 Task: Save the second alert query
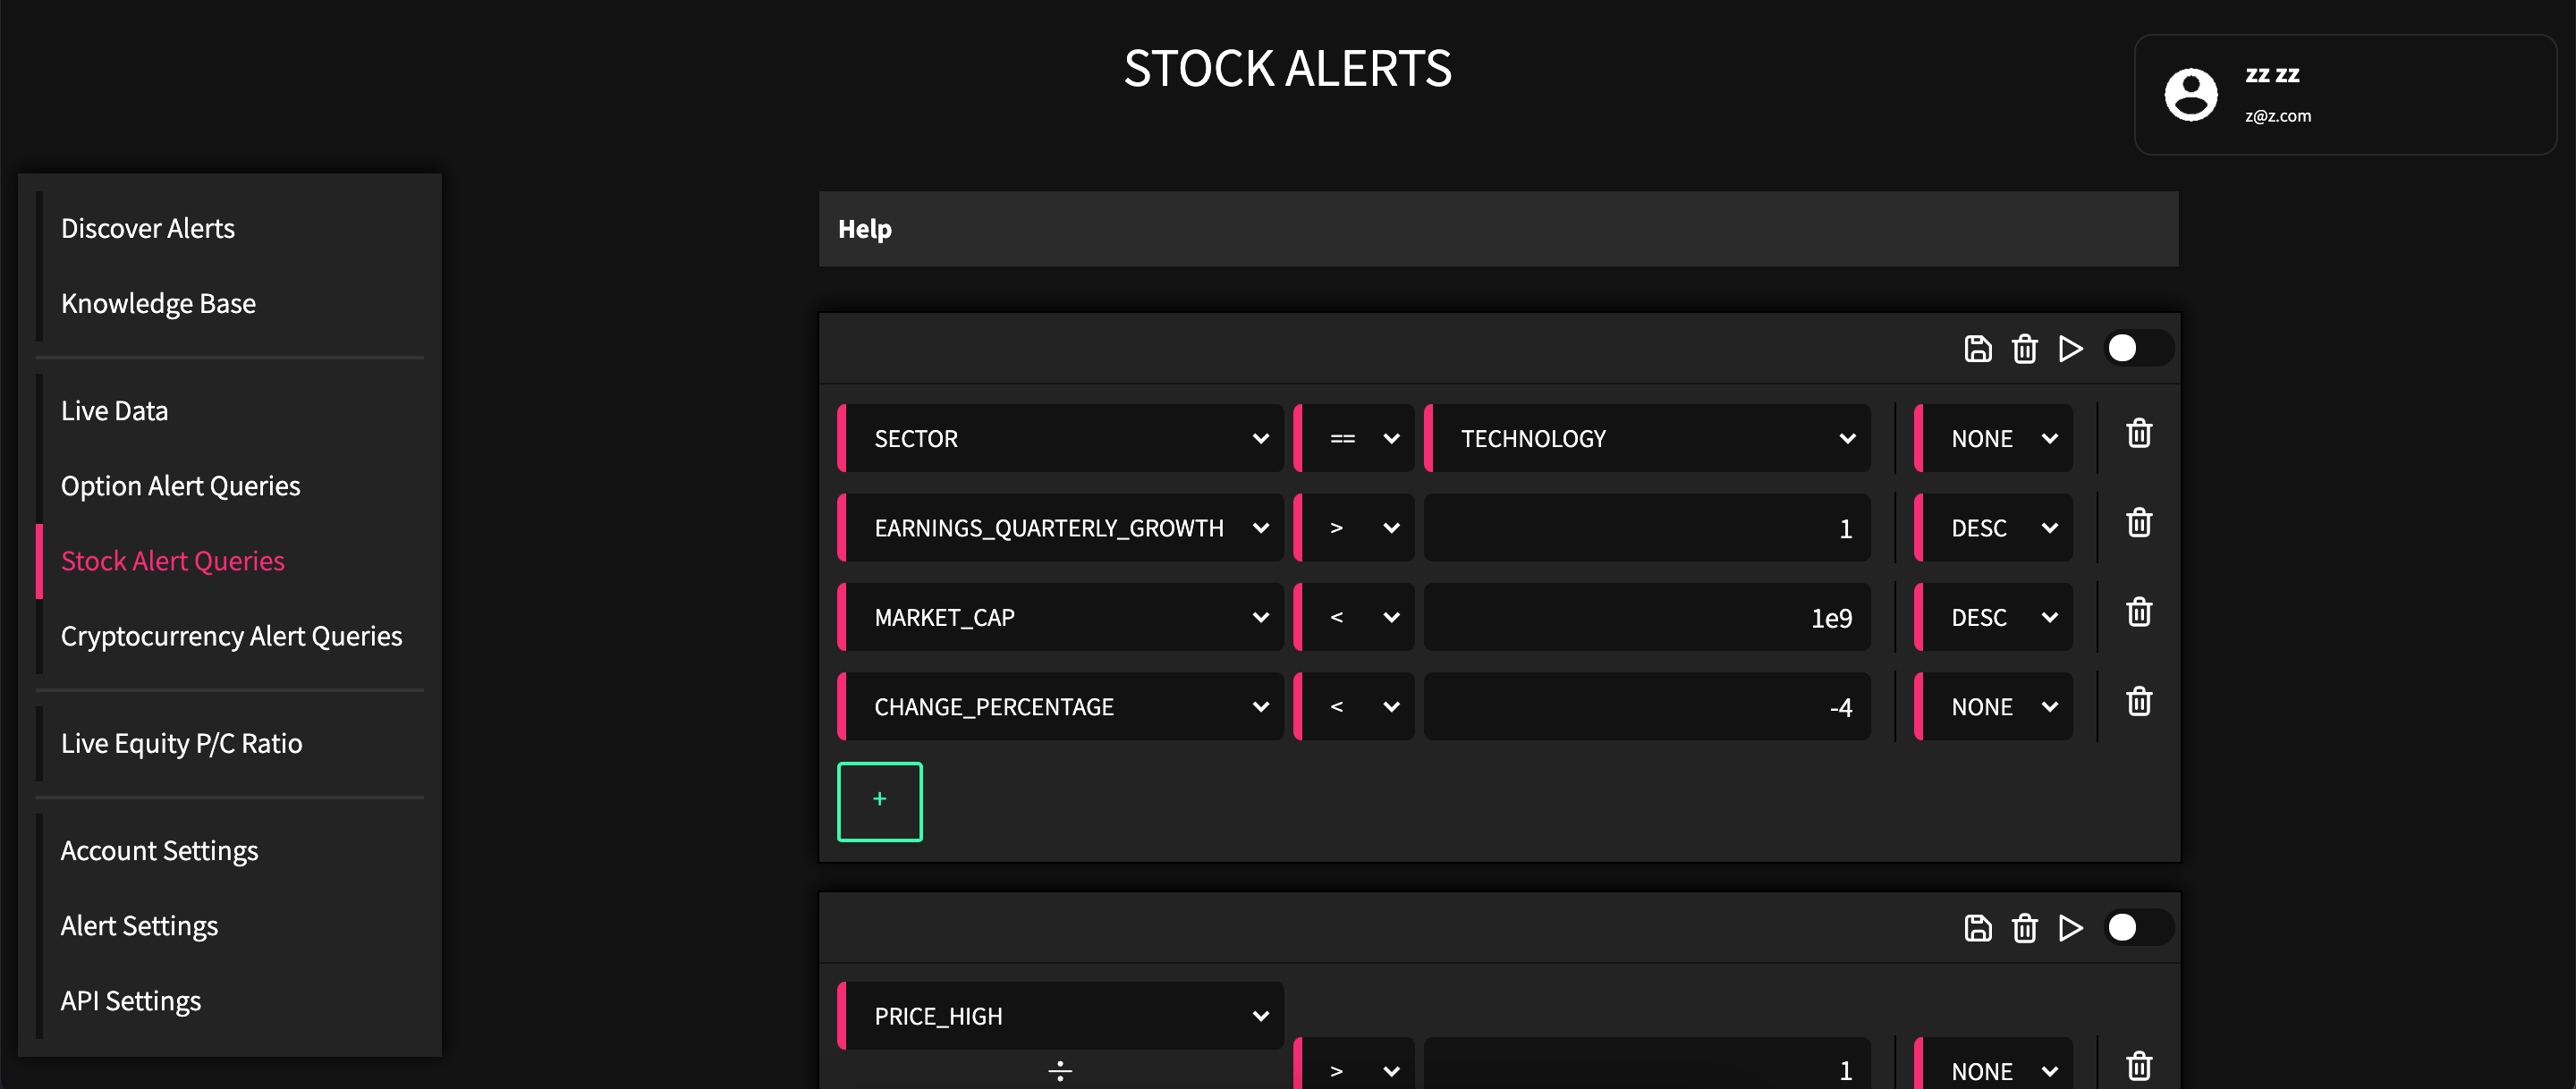(1977, 927)
